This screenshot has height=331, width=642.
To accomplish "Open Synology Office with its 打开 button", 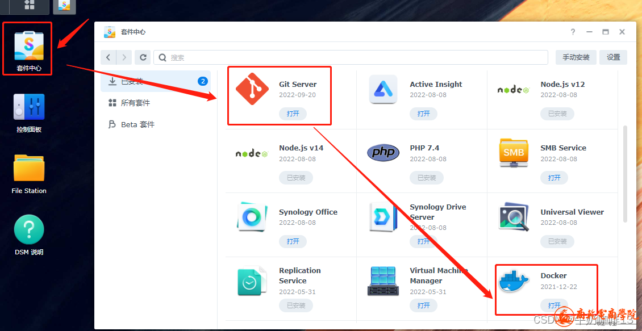I will [x=293, y=241].
